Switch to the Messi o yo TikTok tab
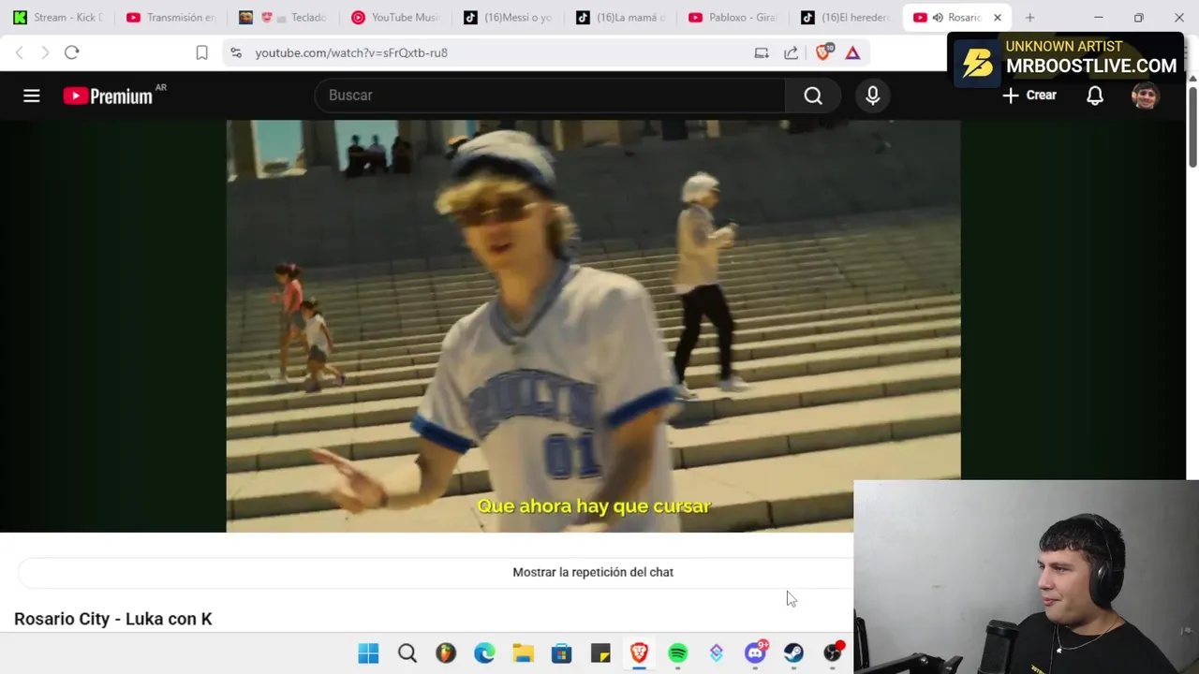This screenshot has height=674, width=1199. (509, 17)
